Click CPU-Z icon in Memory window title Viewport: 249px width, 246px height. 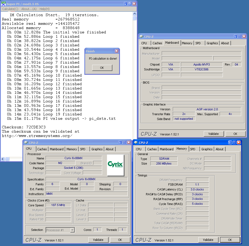click(x=135, y=142)
